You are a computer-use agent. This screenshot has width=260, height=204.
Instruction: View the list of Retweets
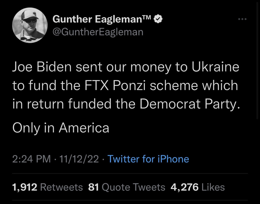coord(61,187)
